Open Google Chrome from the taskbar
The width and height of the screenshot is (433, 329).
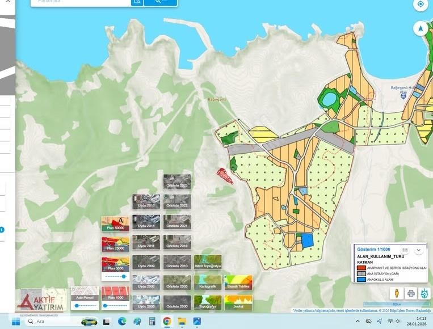(167, 321)
